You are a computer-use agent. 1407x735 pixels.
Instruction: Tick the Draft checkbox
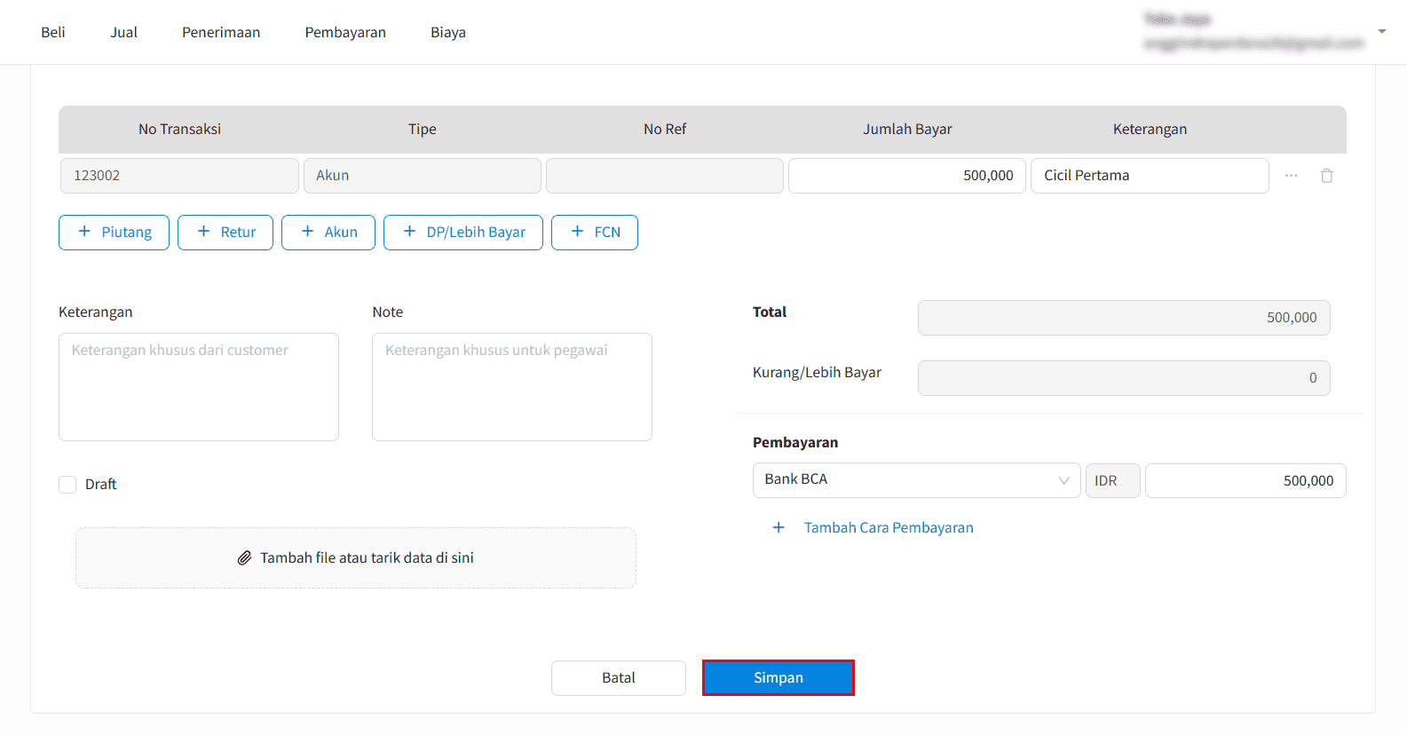(67, 485)
